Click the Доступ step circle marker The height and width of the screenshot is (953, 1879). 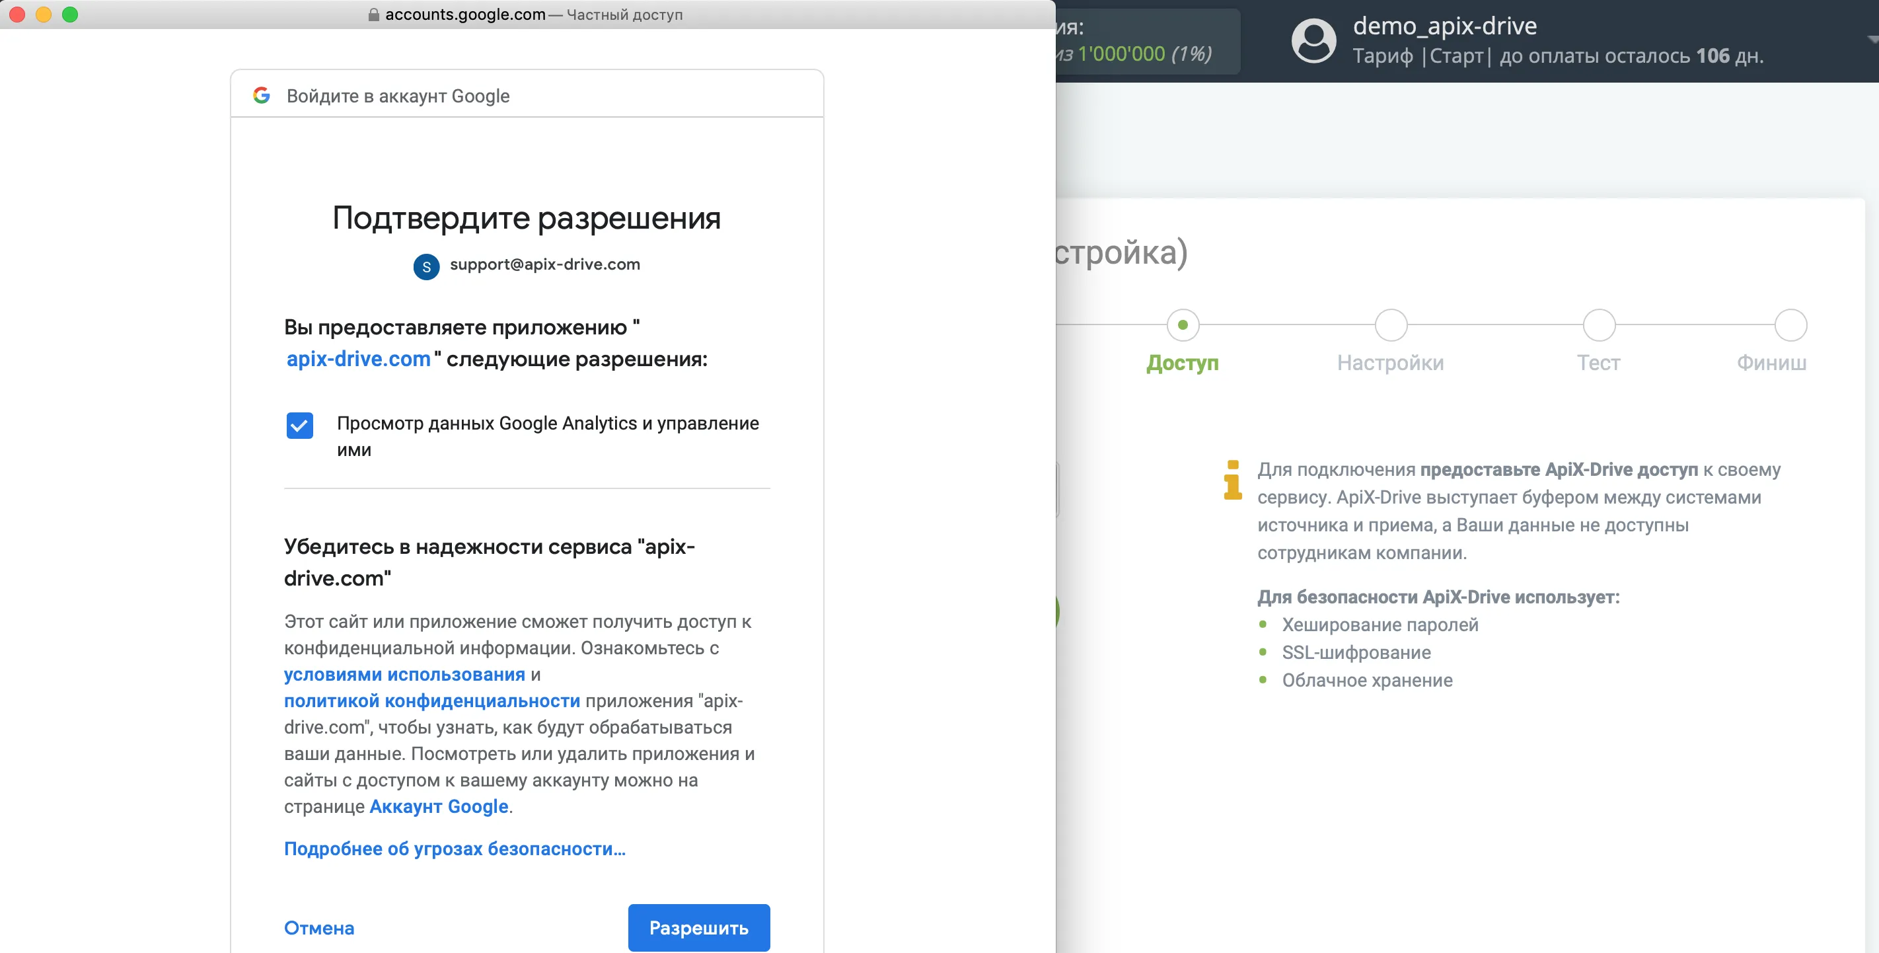pos(1183,324)
